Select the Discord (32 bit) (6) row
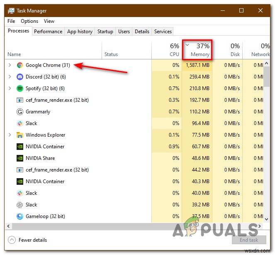275x255 pixels. pyautogui.click(x=134, y=77)
